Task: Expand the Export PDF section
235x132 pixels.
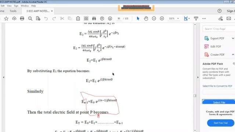Action: pyautogui.click(x=233, y=38)
